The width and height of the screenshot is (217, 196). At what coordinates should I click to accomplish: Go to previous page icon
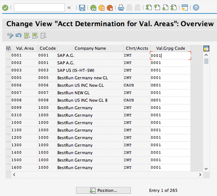[157, 7]
